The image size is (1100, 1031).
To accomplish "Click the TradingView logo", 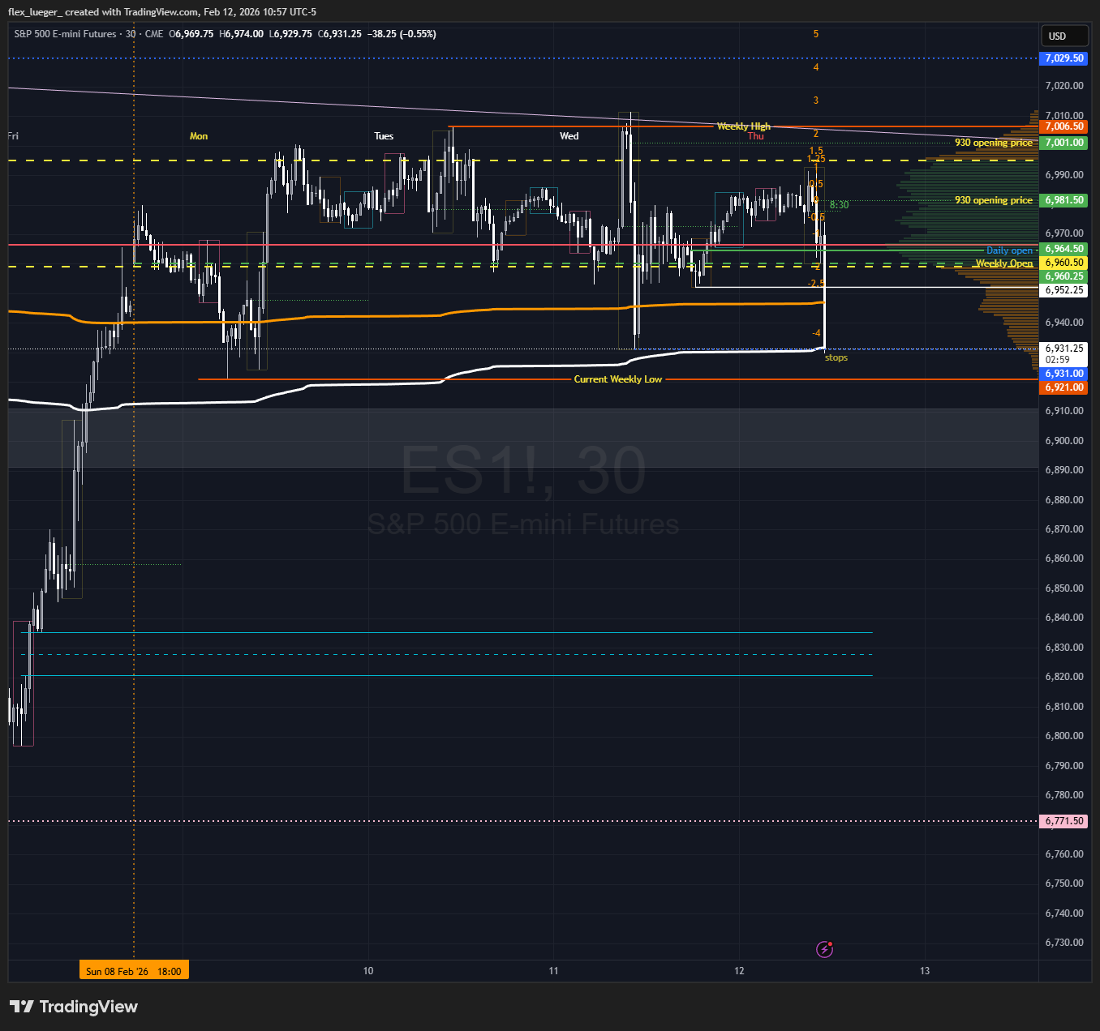I will point(74,1007).
